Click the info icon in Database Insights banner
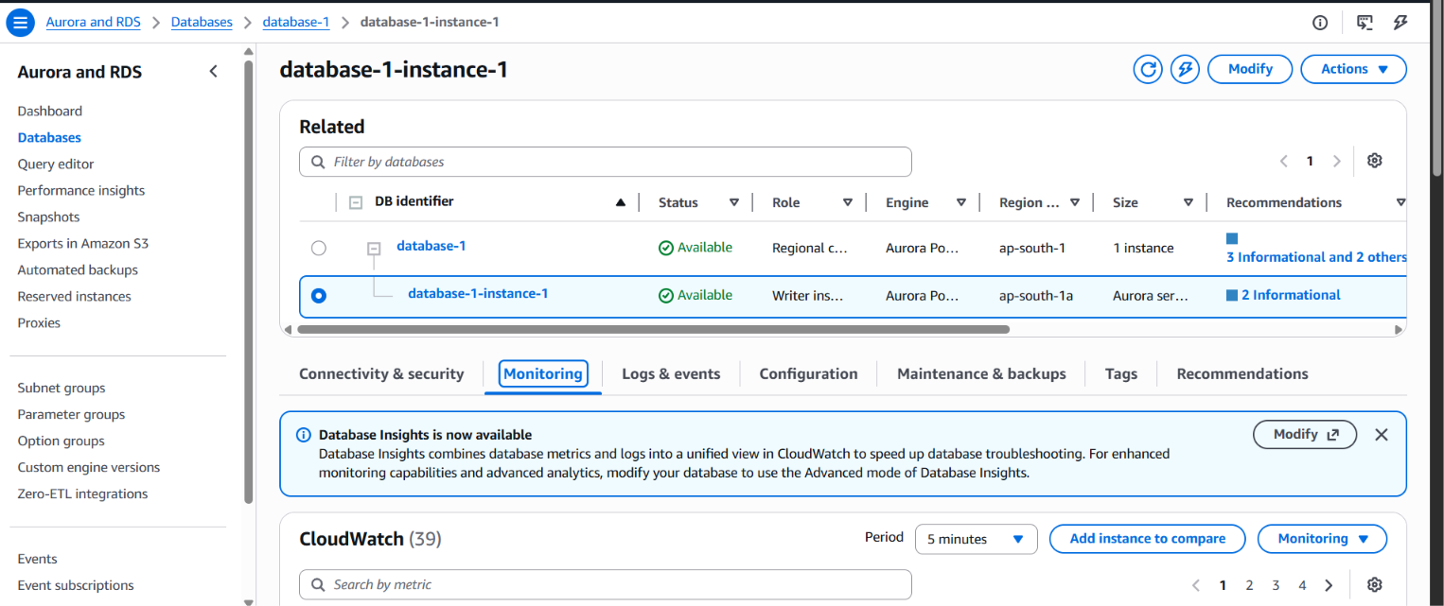This screenshot has height=606, width=1444. 304,435
